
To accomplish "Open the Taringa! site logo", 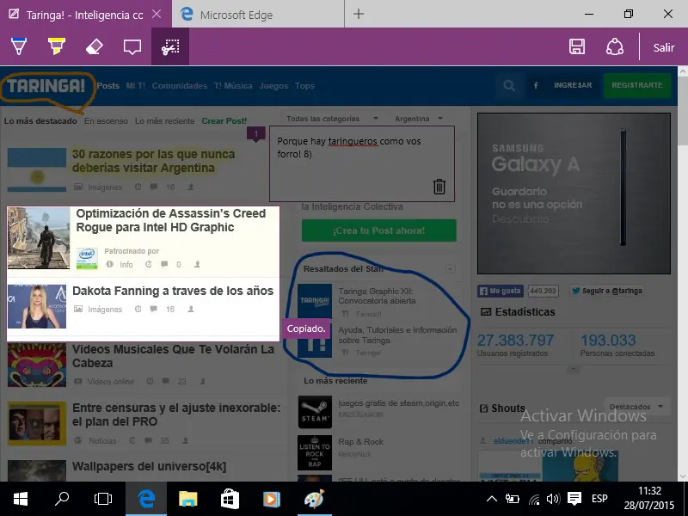I will (46, 86).
